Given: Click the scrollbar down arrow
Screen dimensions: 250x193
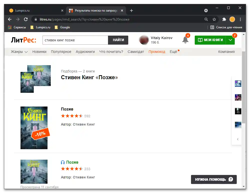Looking at the screenshot, I should 243,186.
